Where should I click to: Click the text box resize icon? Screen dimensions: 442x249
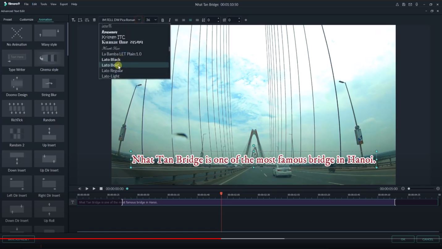tap(80, 19)
